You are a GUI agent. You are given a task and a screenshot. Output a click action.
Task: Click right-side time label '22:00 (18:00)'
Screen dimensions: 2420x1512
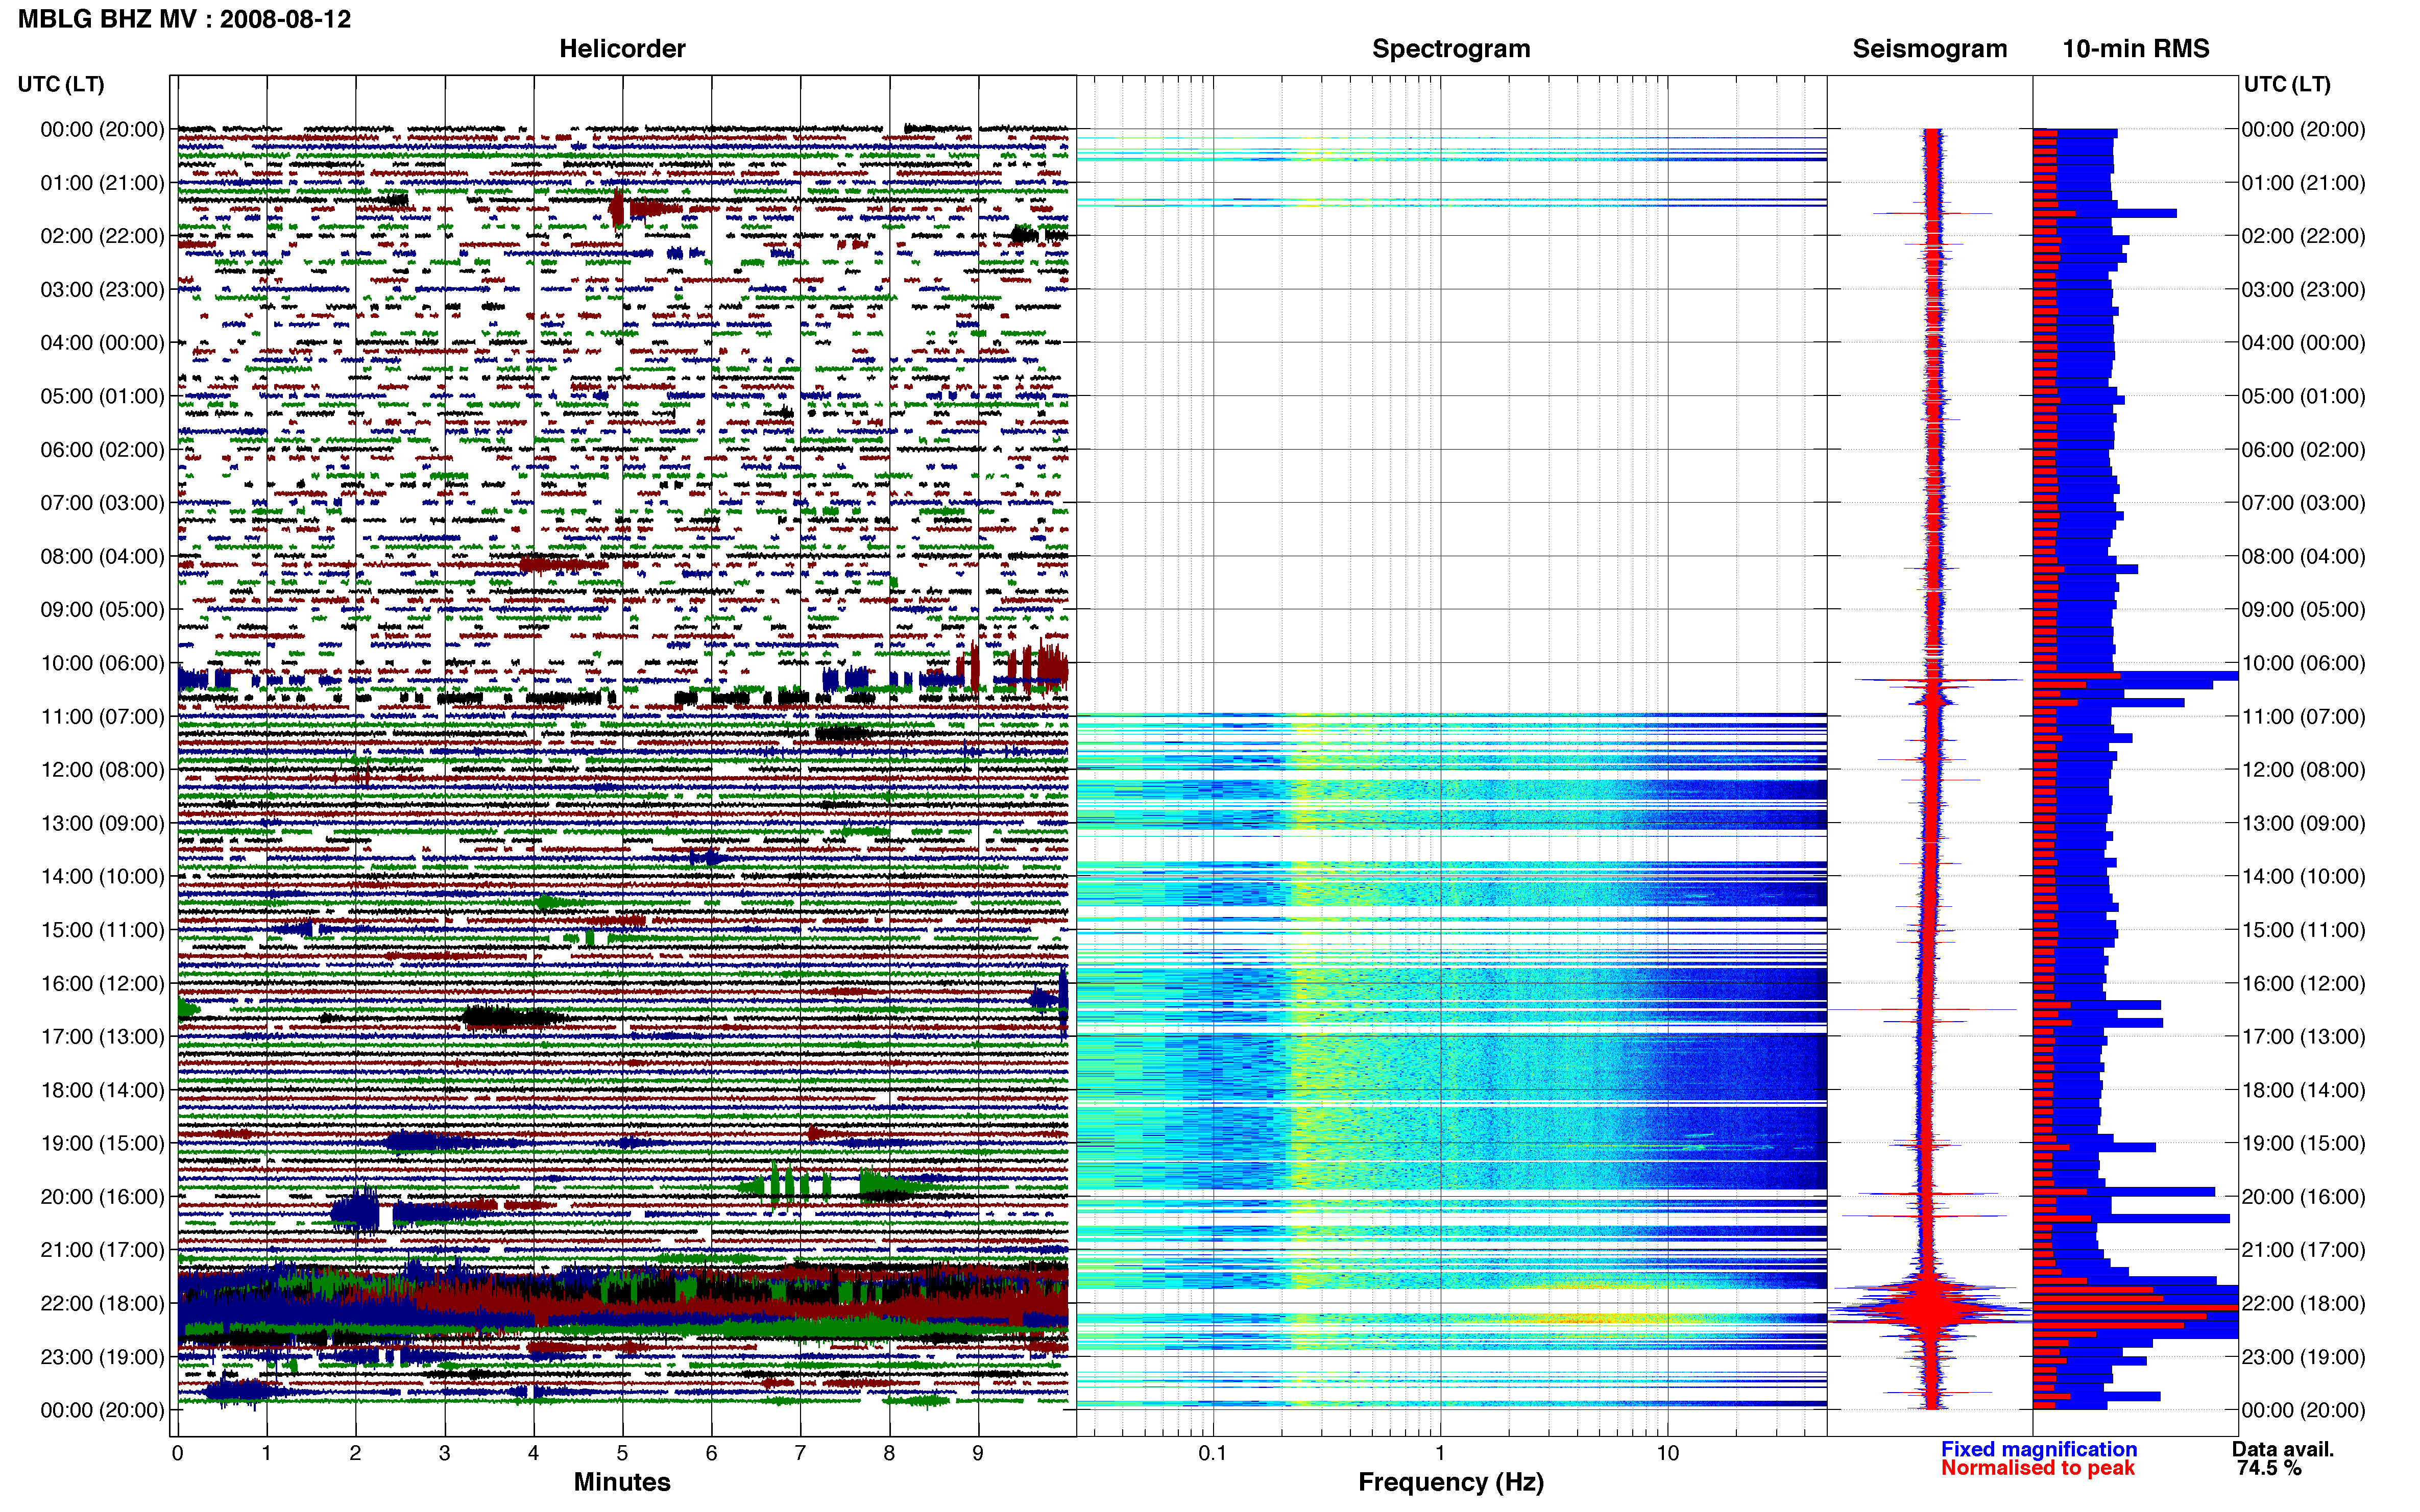click(x=2303, y=1303)
